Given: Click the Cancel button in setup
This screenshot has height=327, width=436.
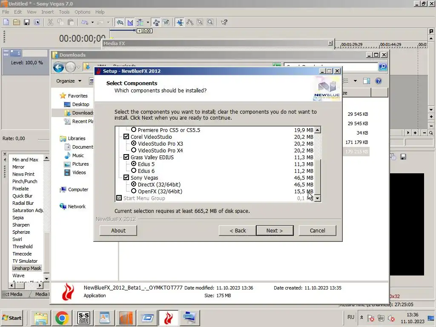Looking at the screenshot, I should click(x=318, y=230).
